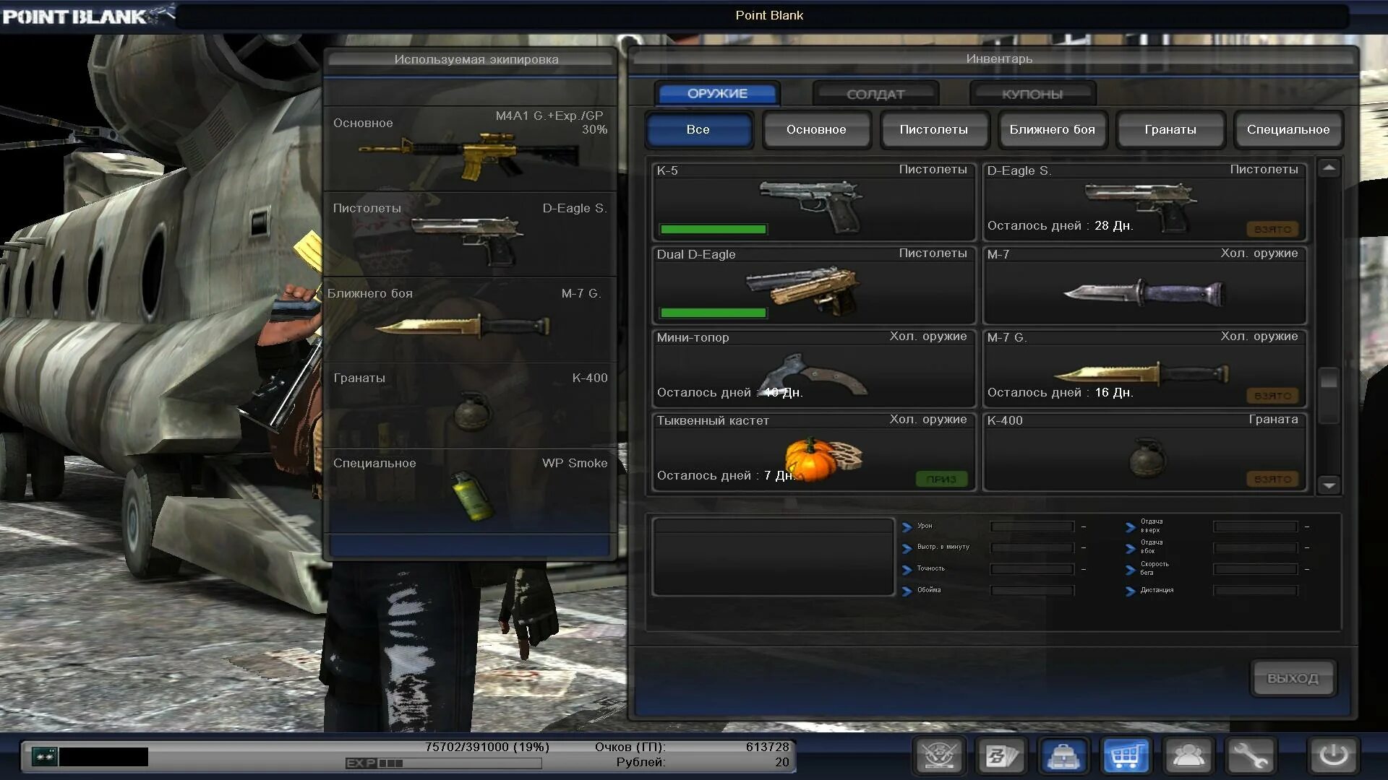Click the K-5 green durability bar

[x=713, y=230]
